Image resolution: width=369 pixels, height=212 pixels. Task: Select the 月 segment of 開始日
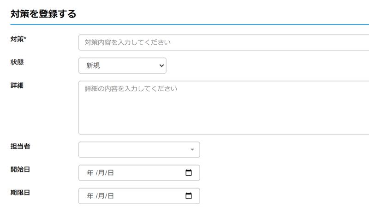coord(101,173)
